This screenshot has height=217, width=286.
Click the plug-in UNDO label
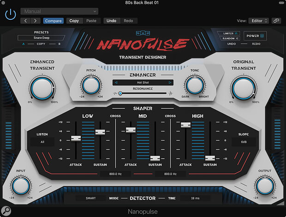click(232, 44)
